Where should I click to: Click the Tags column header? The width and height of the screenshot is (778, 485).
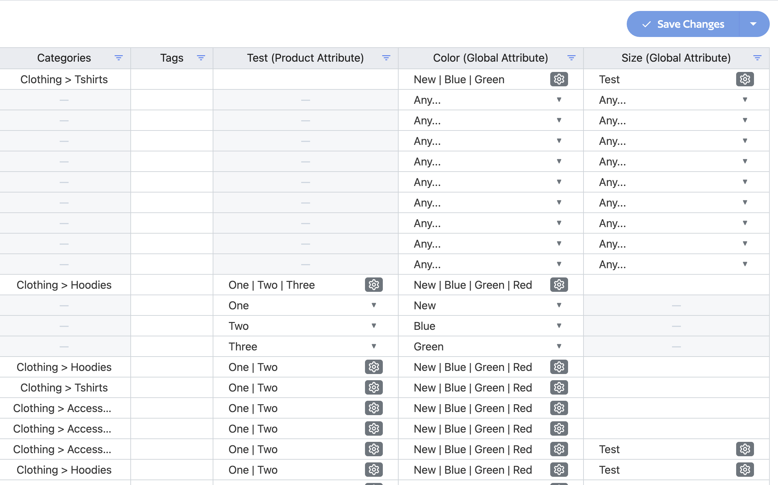point(172,58)
